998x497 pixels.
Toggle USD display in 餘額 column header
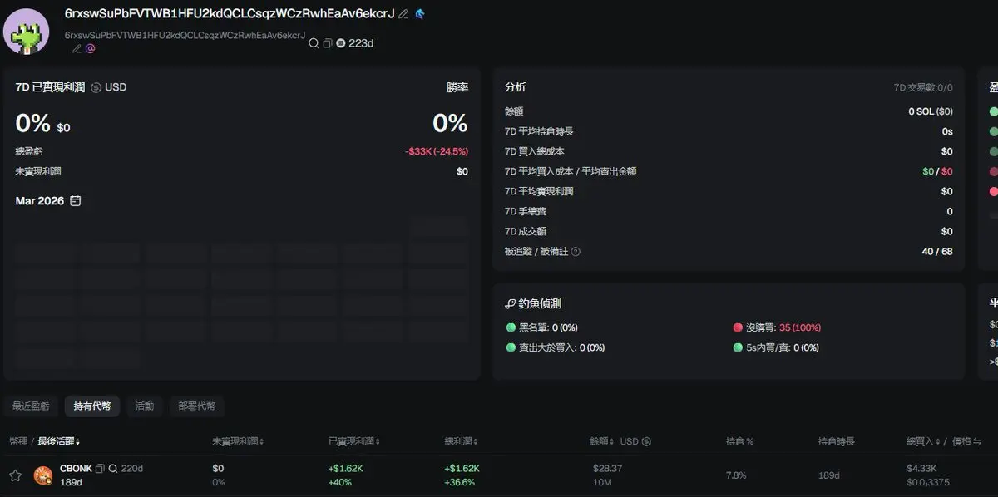(x=636, y=441)
